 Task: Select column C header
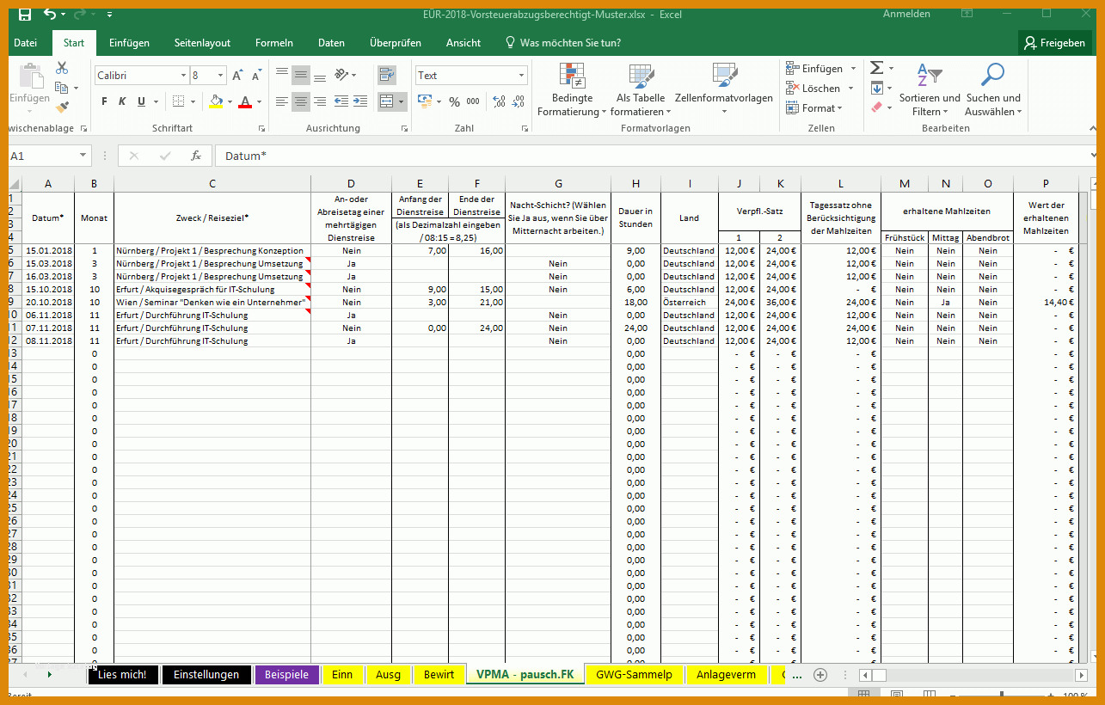point(212,183)
